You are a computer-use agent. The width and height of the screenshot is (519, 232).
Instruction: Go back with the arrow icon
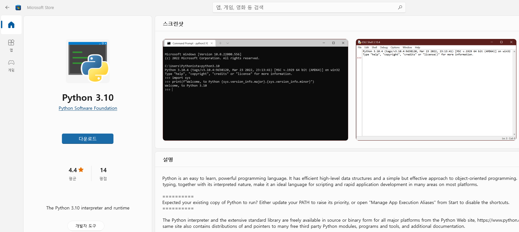pyautogui.click(x=7, y=7)
